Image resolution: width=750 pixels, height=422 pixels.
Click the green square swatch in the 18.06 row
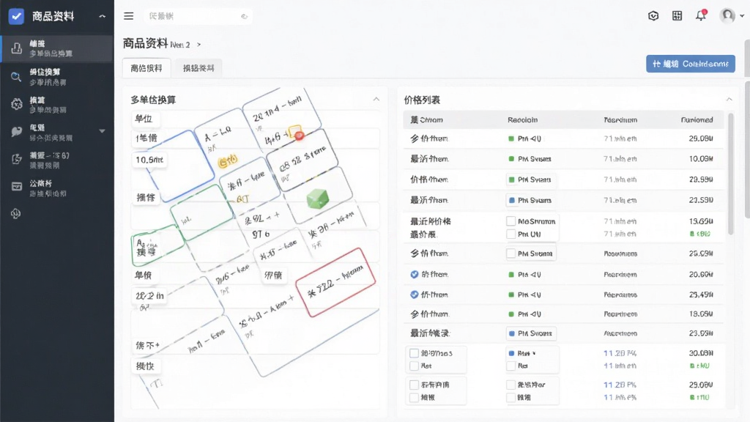coord(511,314)
